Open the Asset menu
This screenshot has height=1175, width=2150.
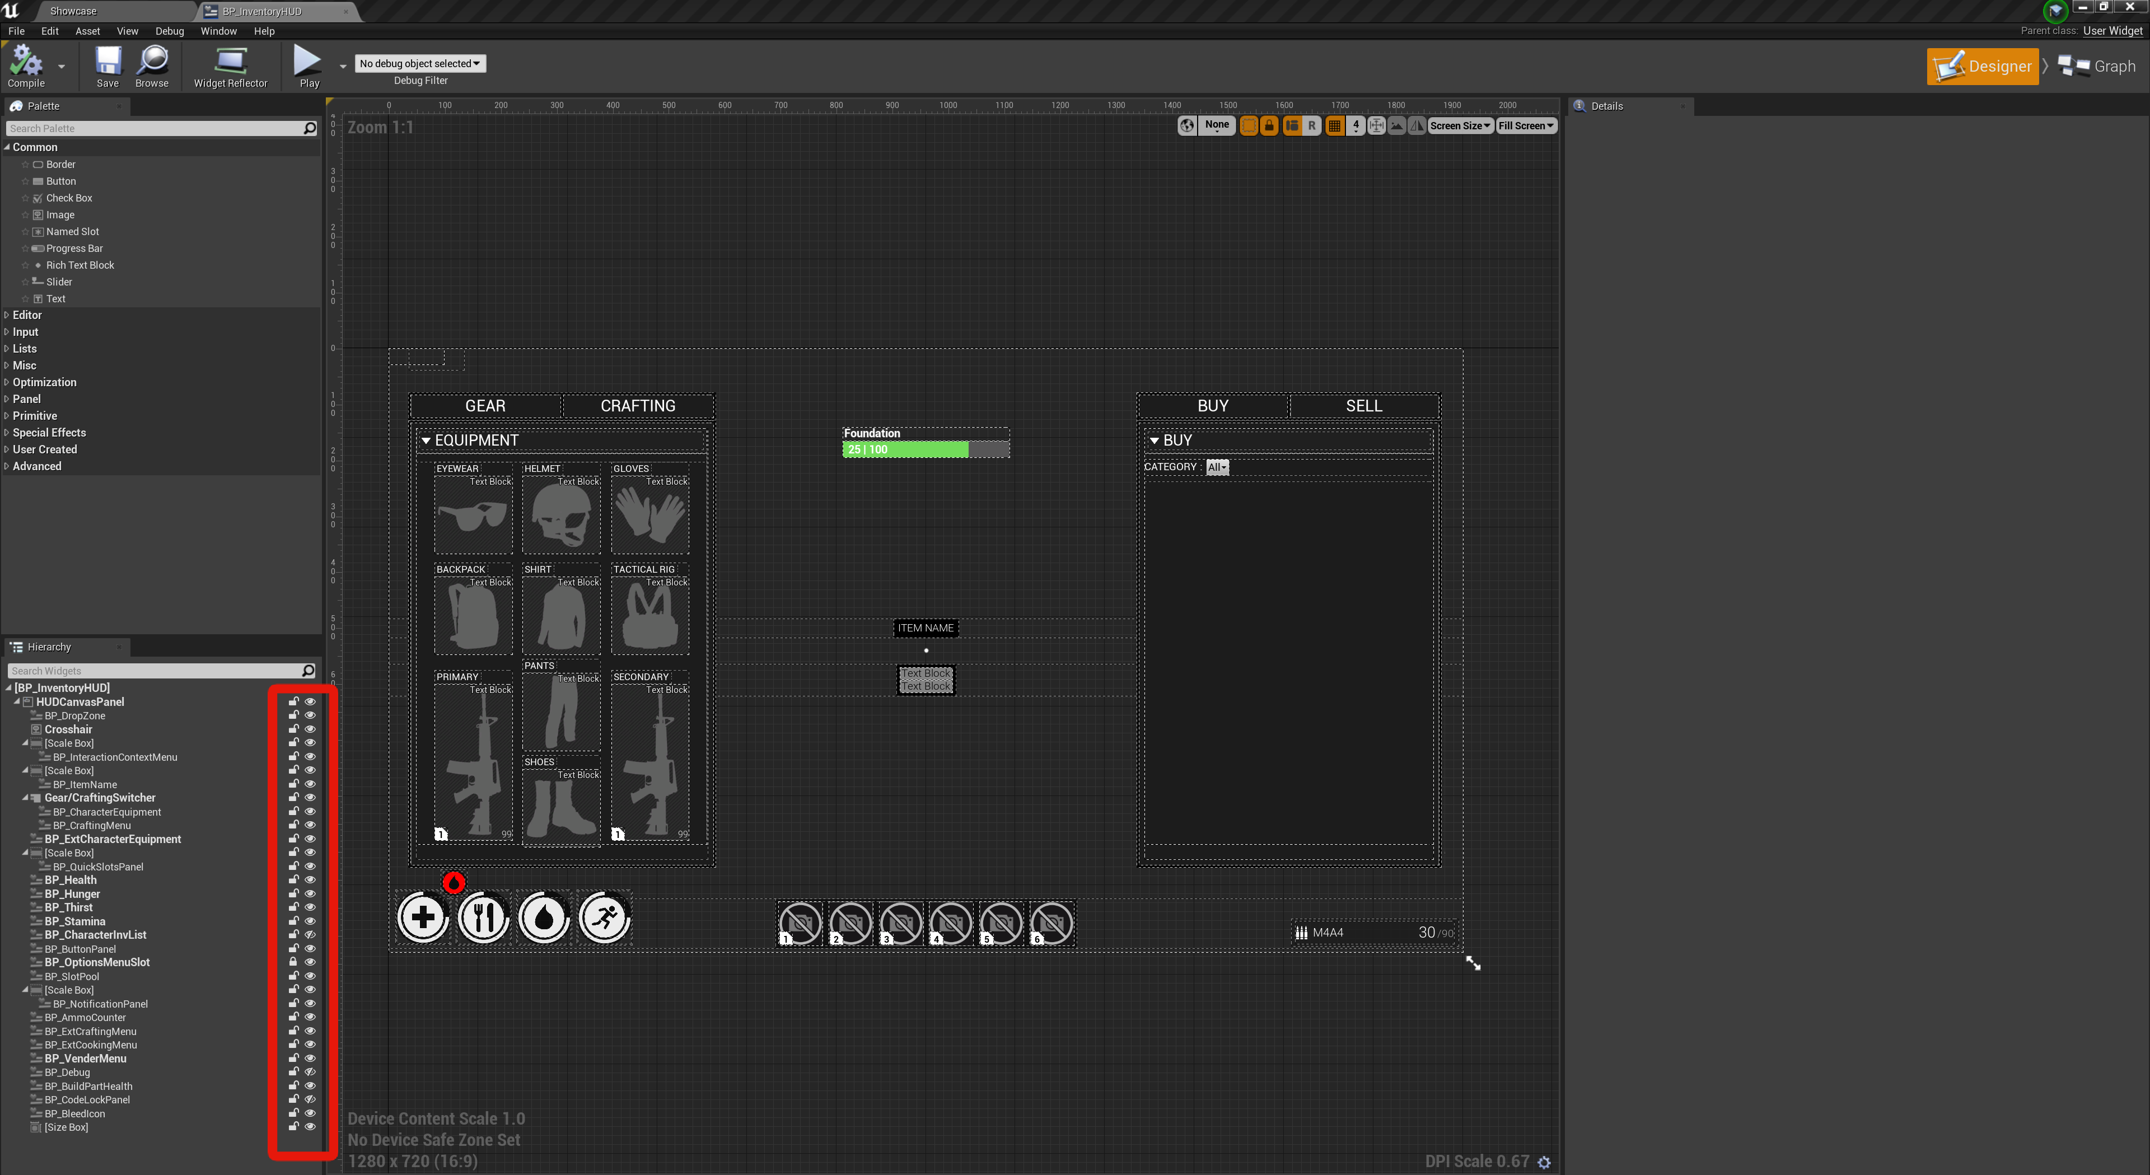point(87,31)
